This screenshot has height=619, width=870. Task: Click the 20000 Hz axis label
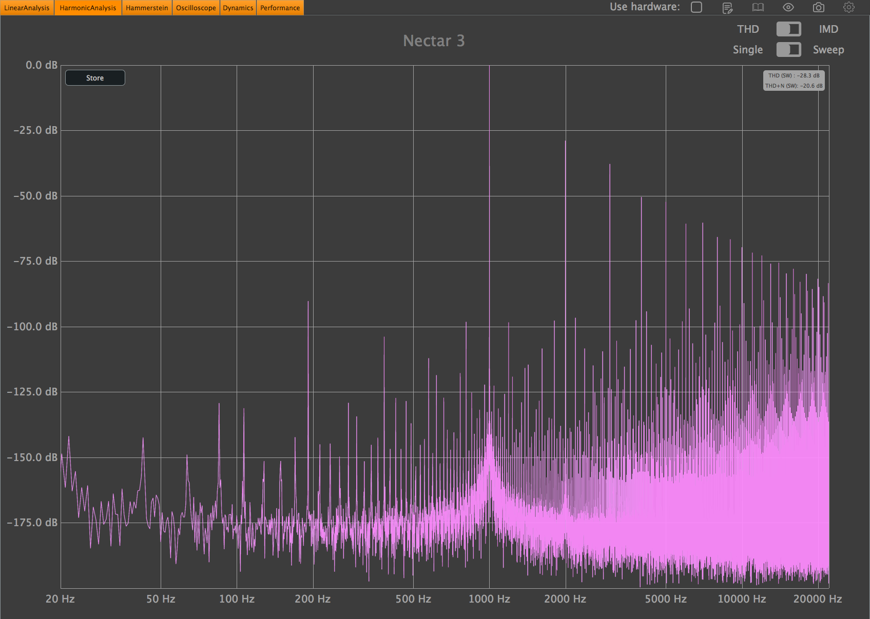coord(818,599)
